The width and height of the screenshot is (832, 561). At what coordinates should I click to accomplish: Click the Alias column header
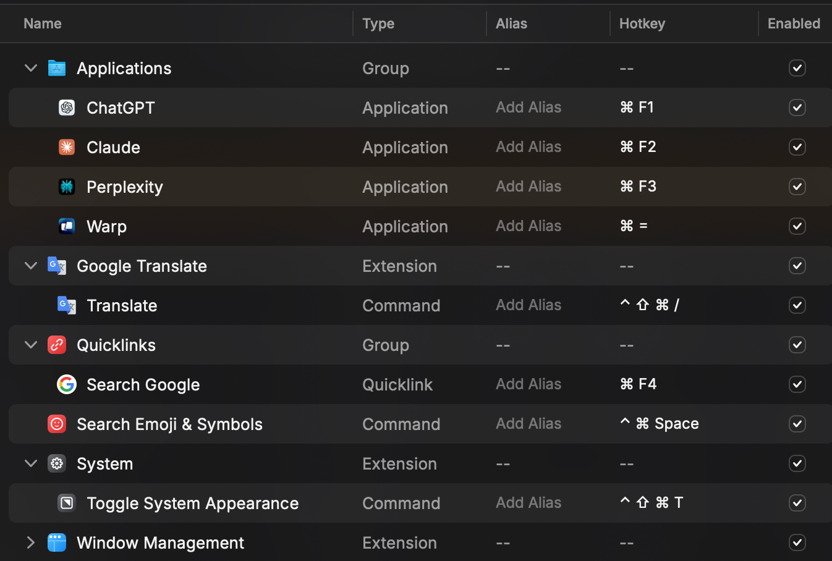(512, 23)
